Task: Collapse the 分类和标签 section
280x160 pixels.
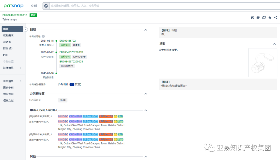Action: click(x=146, y=94)
